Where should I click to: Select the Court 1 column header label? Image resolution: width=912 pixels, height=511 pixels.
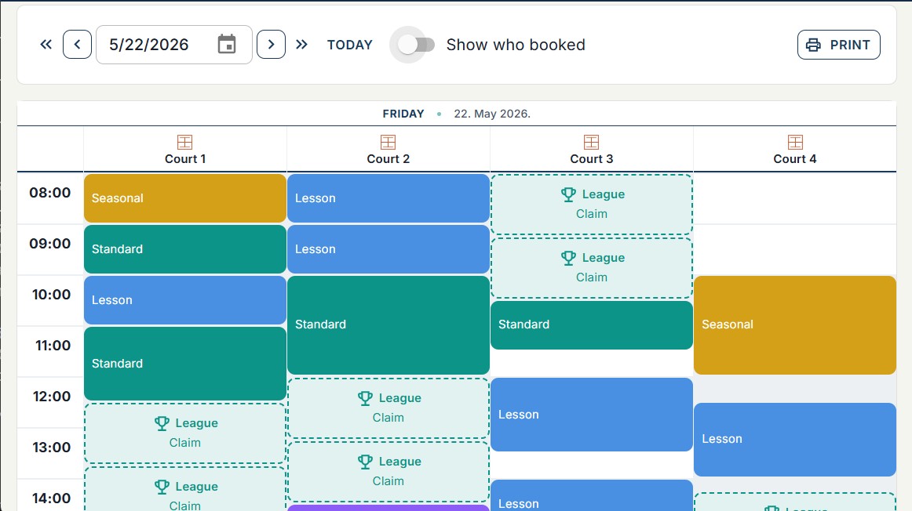click(x=185, y=159)
